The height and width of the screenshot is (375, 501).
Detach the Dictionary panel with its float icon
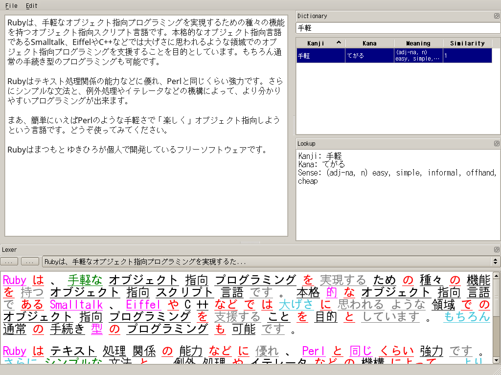click(497, 16)
